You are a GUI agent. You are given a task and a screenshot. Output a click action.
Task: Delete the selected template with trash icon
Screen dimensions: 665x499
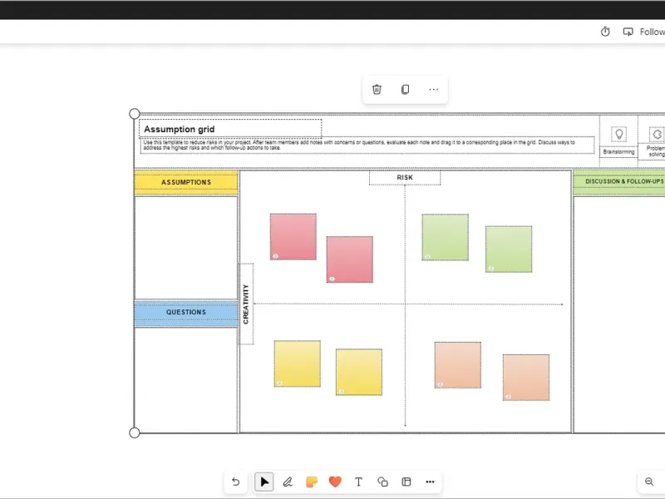pyautogui.click(x=377, y=89)
